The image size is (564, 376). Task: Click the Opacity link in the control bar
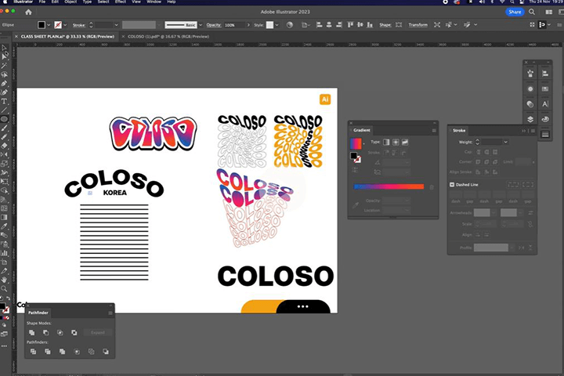(x=213, y=25)
